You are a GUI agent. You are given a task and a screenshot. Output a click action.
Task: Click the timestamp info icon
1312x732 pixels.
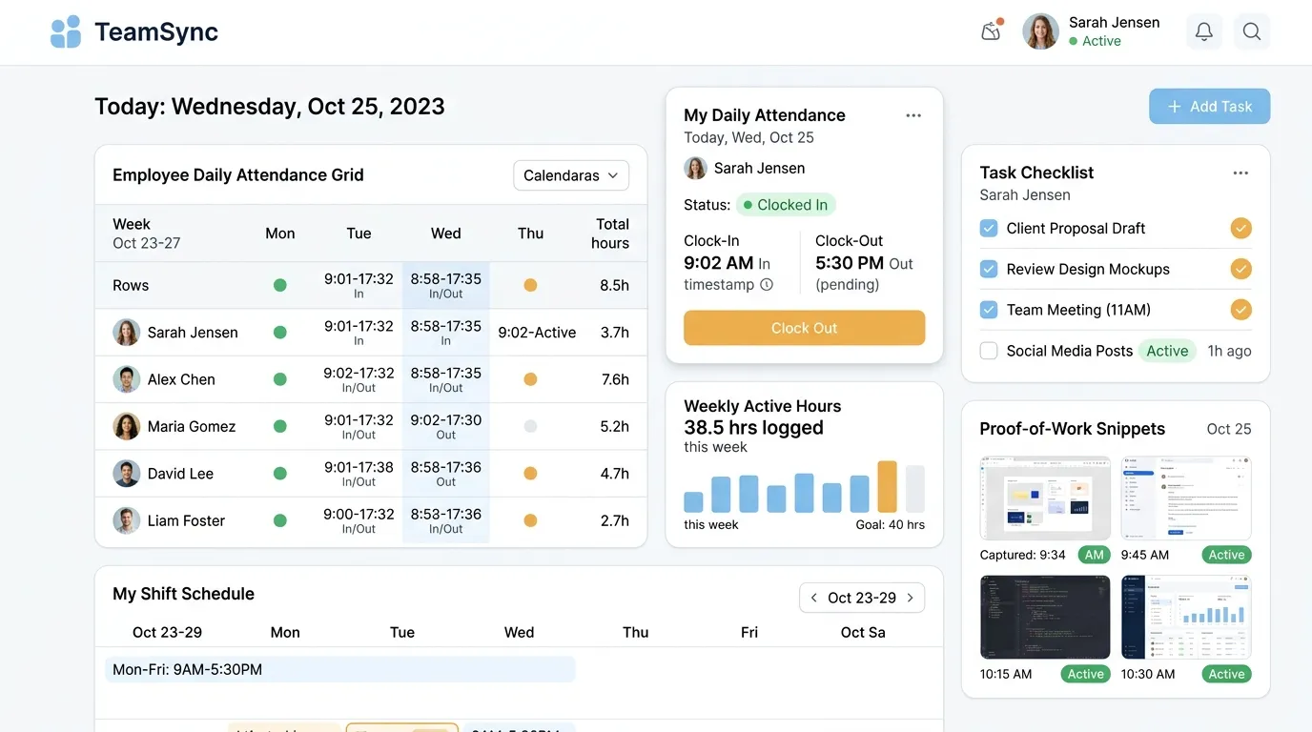click(767, 284)
